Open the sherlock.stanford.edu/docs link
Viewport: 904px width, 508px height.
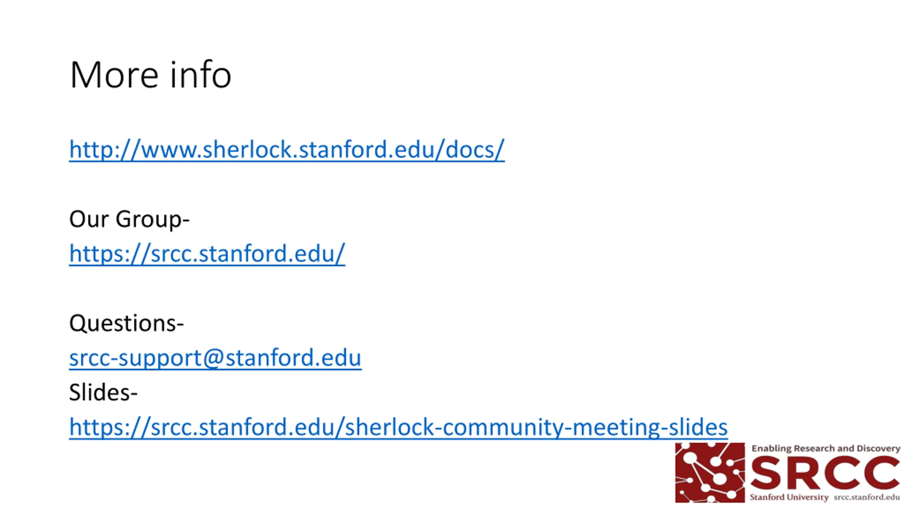(x=287, y=150)
